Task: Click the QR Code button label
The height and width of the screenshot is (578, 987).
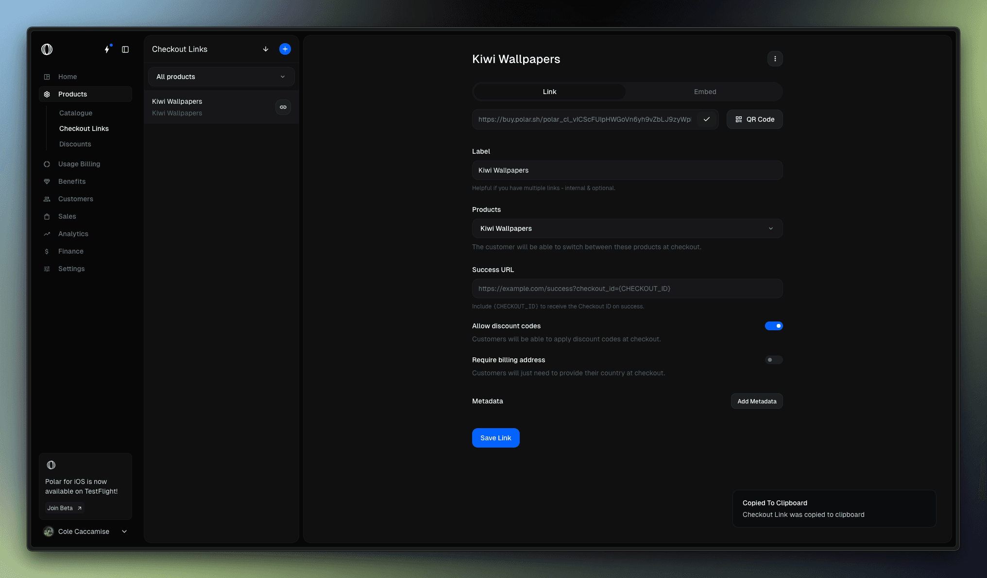Action: (761, 119)
